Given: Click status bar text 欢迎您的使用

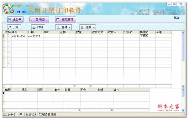Looking at the screenshot, I should tap(48, 114).
